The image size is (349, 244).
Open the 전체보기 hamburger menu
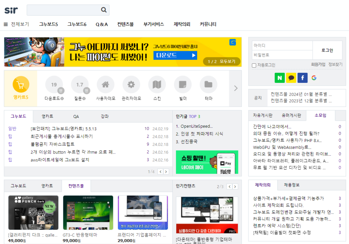coord(16,24)
